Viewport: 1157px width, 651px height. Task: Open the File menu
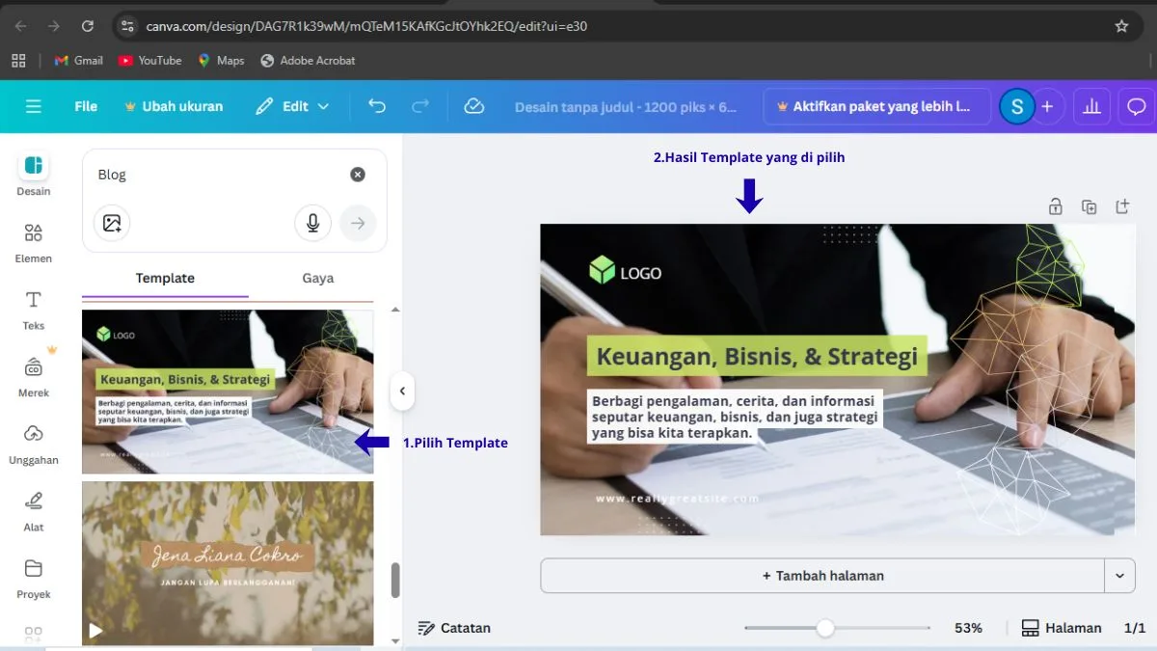point(86,106)
